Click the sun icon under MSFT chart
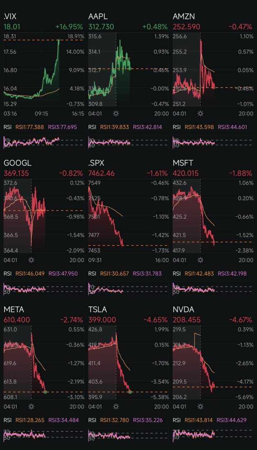Image resolution: width=257 pixels, height=450 pixels. coord(200,260)
